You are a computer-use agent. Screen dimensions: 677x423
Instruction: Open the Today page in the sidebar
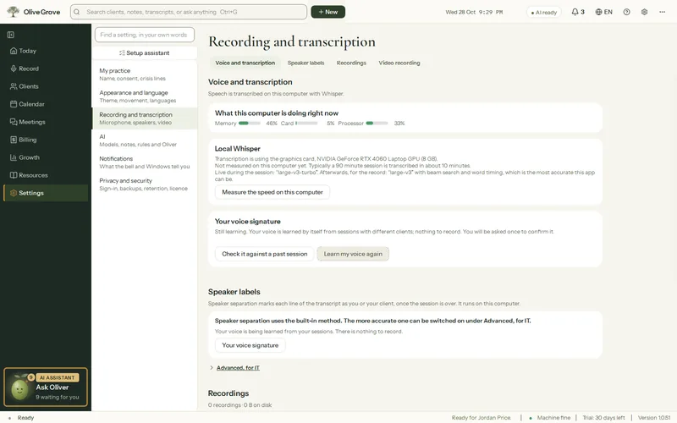pyautogui.click(x=46, y=51)
